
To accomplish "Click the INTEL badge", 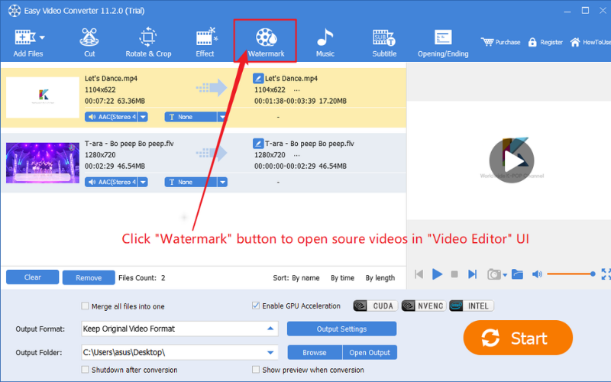I will tap(471, 306).
